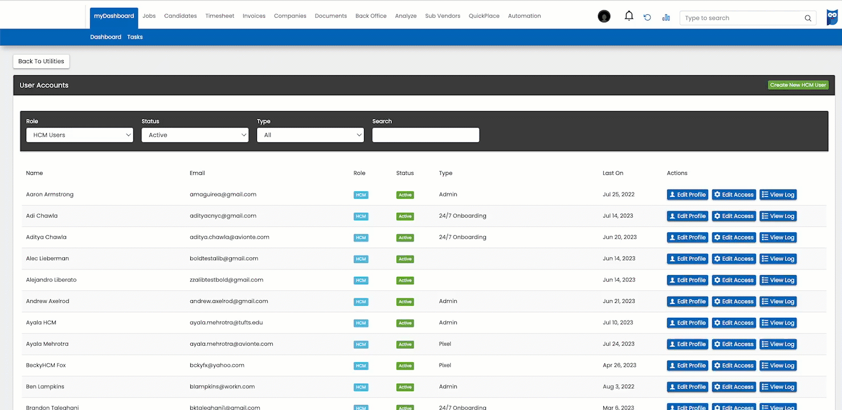Select the Dashboard sub-tab
Screen dimensions: 842x410
tap(105, 37)
